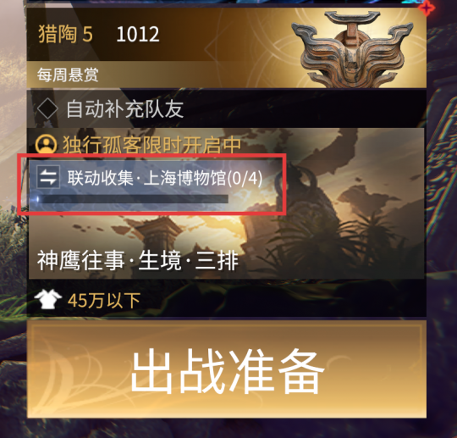The height and width of the screenshot is (438, 457).
Task: Click the red diamond badge at top corner
Action: coord(427,8)
